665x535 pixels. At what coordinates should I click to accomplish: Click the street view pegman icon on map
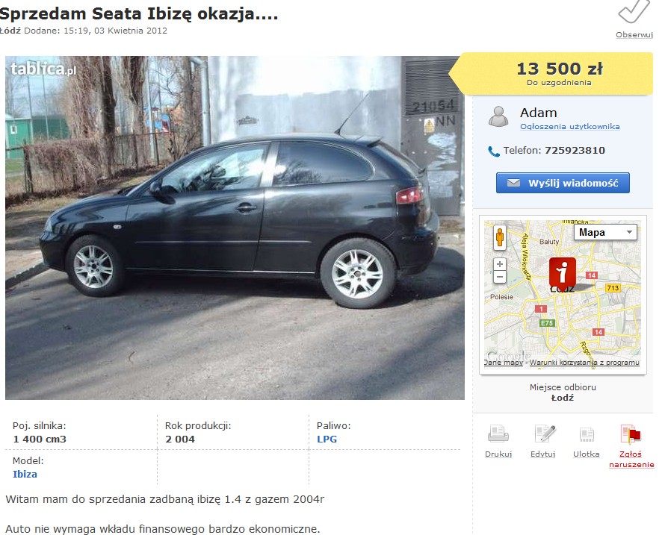click(x=500, y=237)
